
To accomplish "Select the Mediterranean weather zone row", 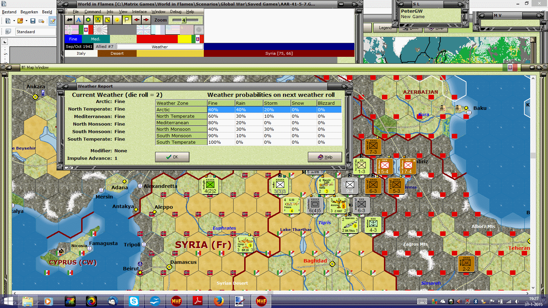I will click(249, 123).
